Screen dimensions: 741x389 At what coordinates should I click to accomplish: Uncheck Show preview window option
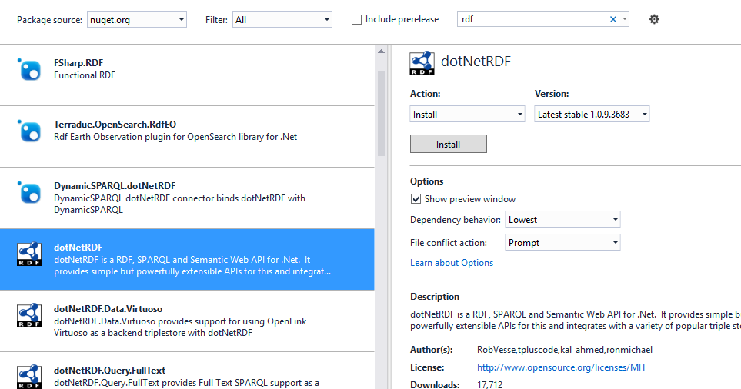point(416,199)
